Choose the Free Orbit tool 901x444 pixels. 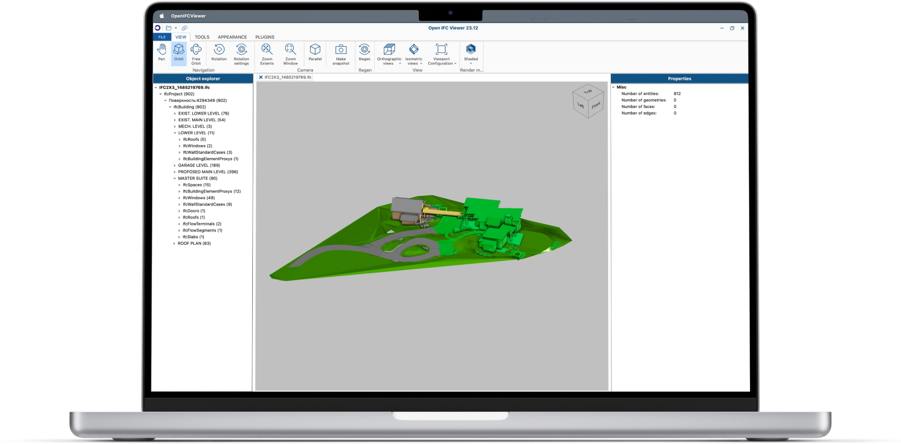[196, 54]
